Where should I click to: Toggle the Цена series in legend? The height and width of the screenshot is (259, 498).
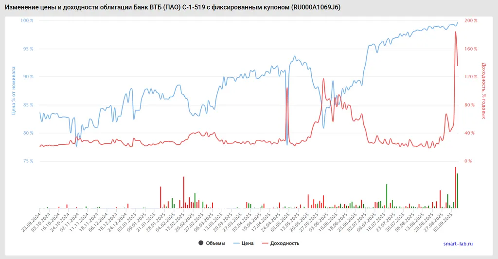coord(248,243)
